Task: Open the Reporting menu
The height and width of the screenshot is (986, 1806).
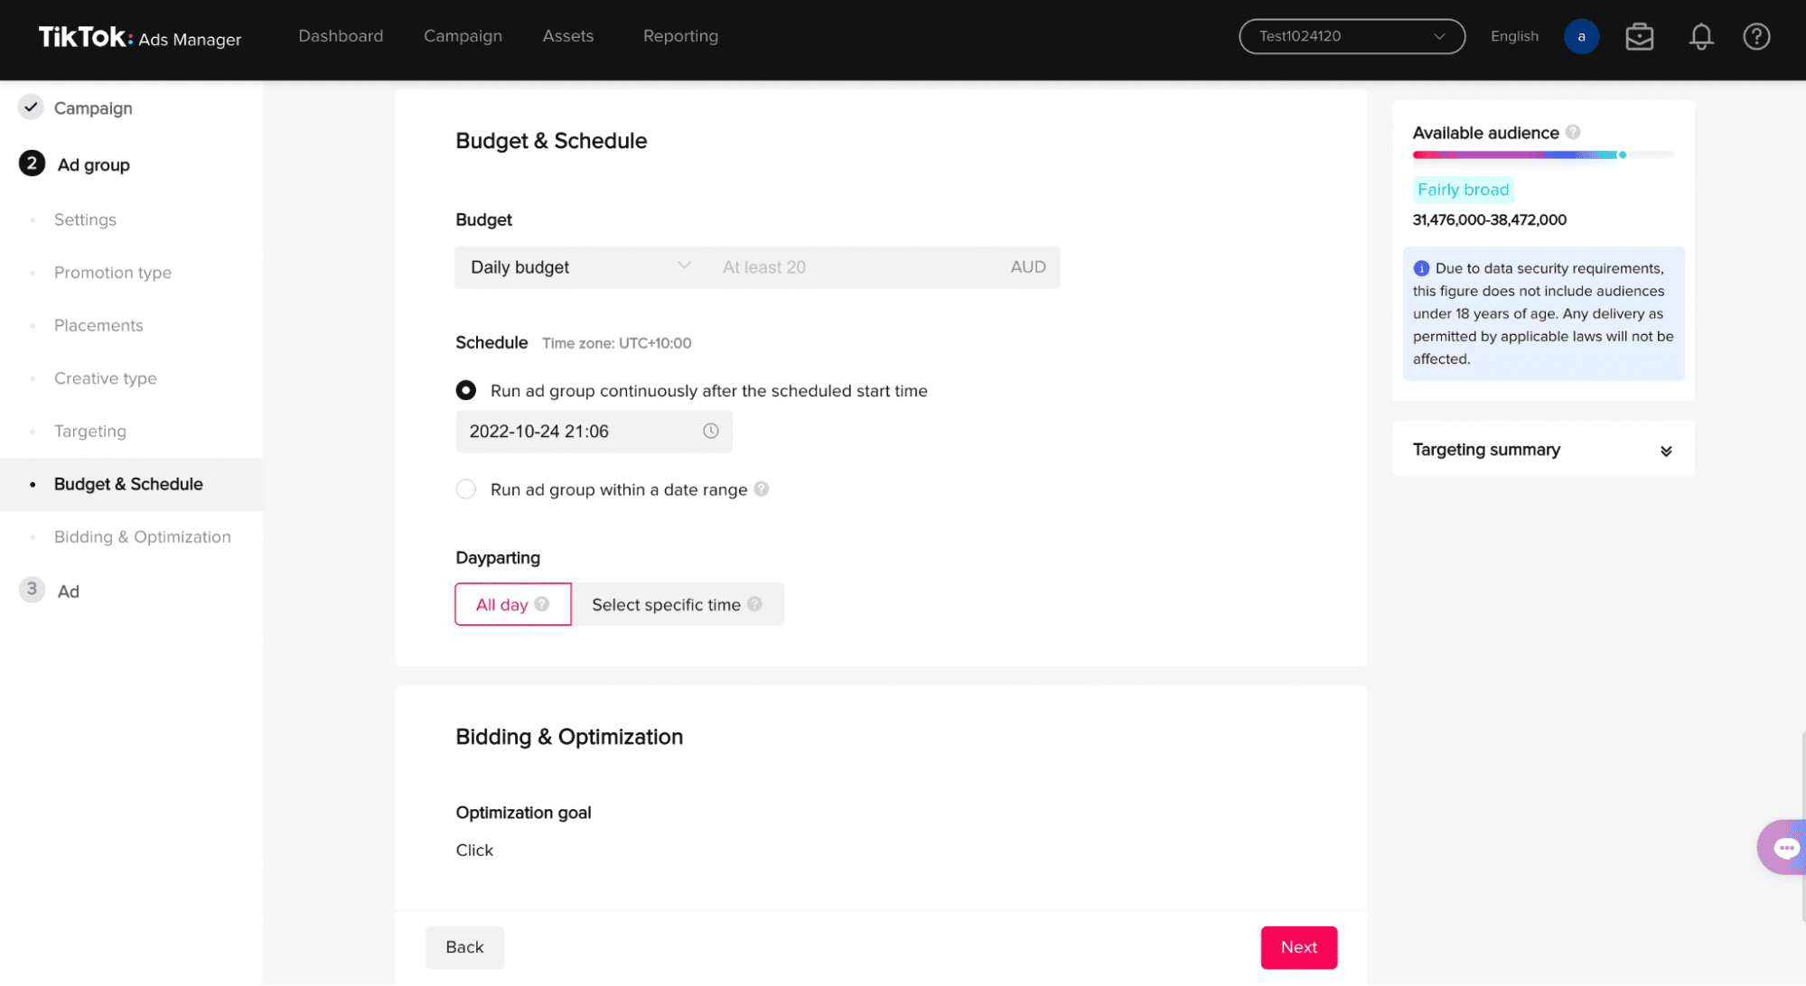Action: (680, 36)
